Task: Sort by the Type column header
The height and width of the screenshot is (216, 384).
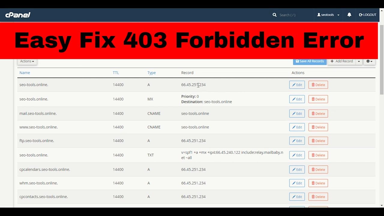Action: coord(151,73)
